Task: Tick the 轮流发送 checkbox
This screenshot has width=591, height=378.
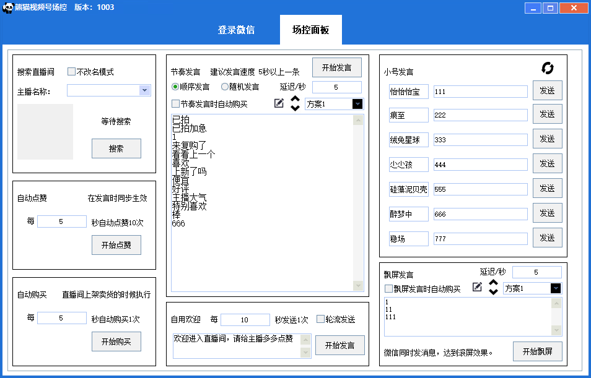Action: (320, 319)
